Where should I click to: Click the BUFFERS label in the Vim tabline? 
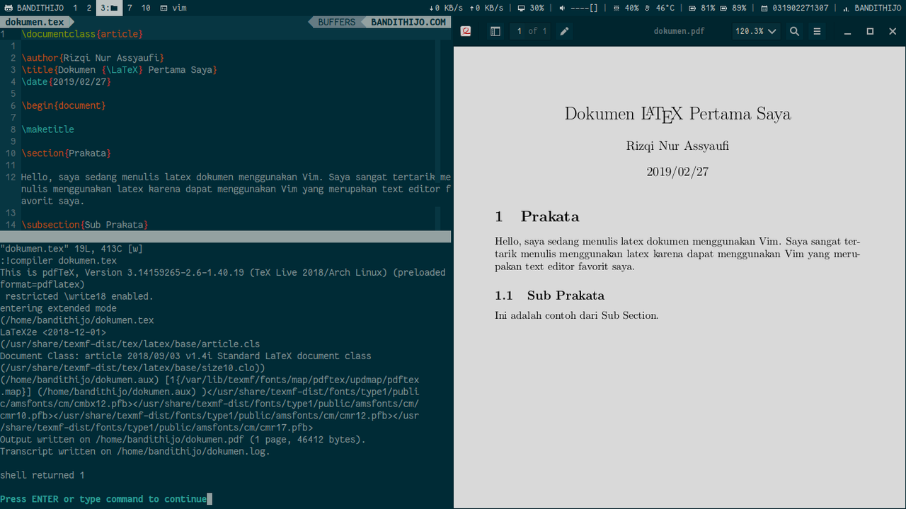point(336,22)
